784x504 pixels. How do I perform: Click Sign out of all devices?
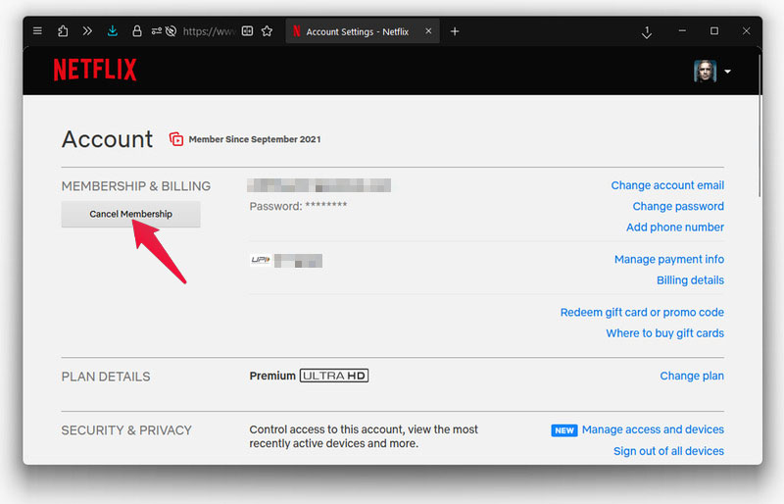click(668, 451)
